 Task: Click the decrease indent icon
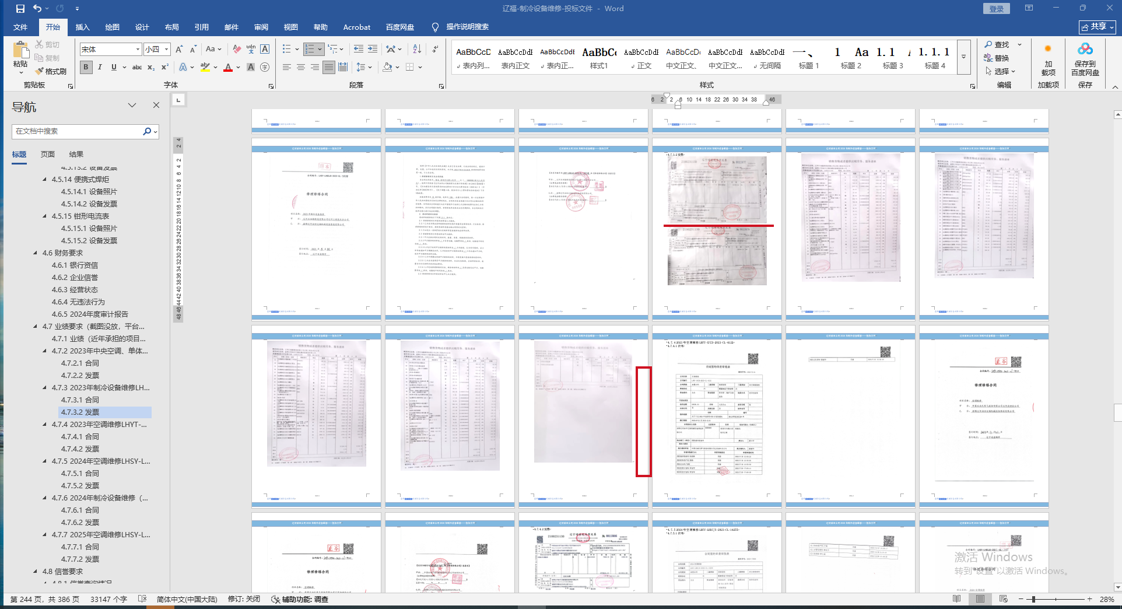[358, 50]
